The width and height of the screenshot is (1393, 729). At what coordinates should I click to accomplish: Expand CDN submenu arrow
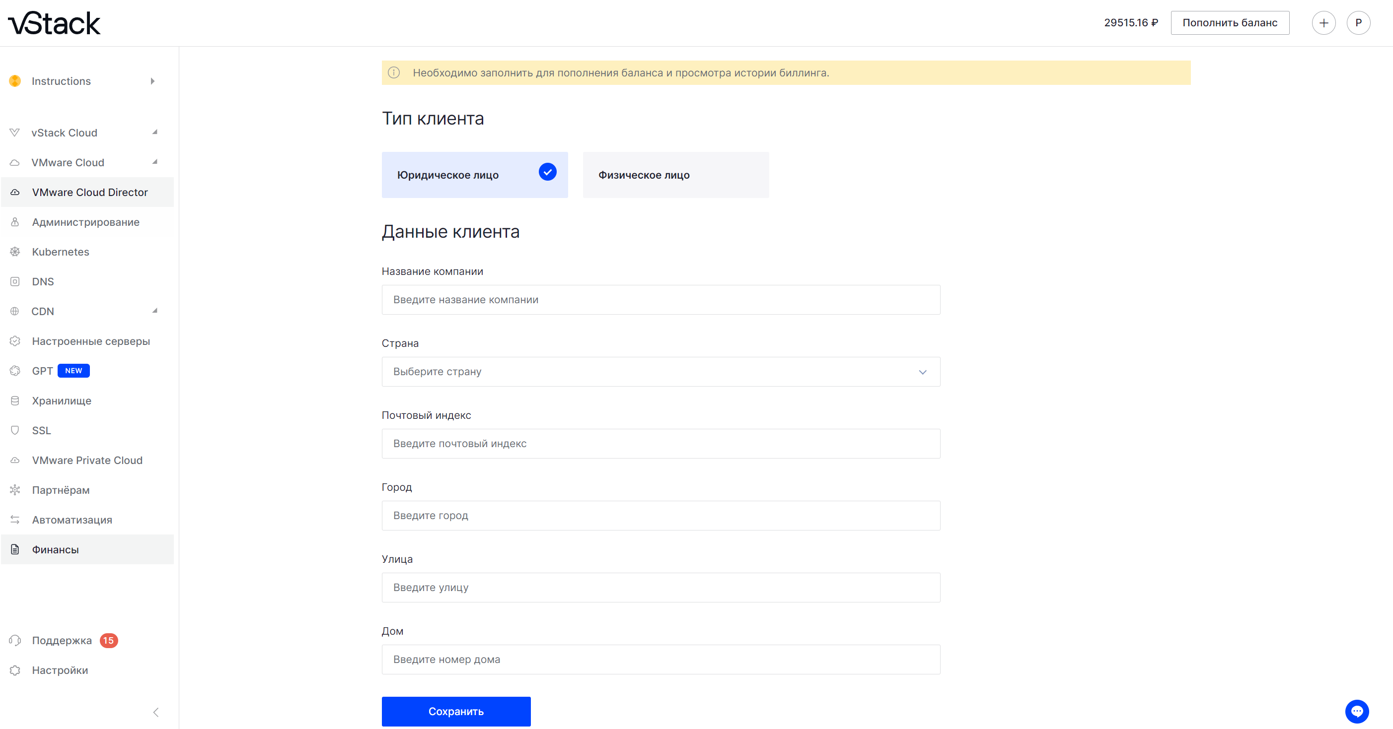154,310
